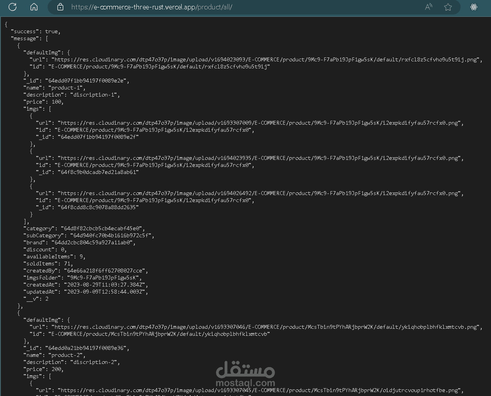
Task: Click the "__v": 2 line
Action: tap(36, 299)
